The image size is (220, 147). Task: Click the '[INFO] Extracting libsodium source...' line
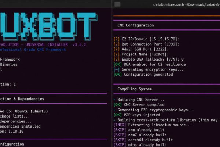[x=153, y=125]
